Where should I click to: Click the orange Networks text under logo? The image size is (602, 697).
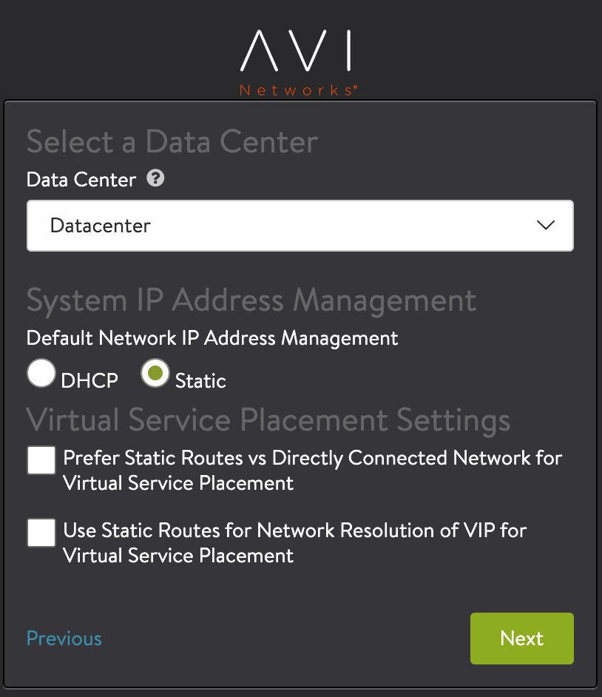coord(299,90)
